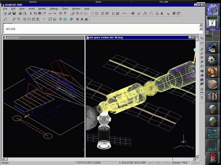Screen dimensions: 221x165
Task: Click the 'The GIMP' task at top
Action: point(164,2)
